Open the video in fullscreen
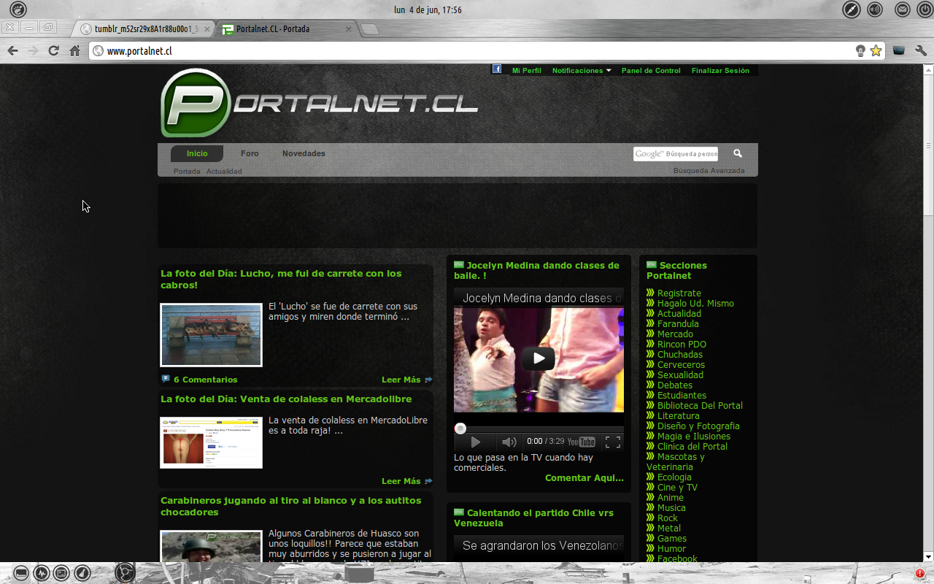Image resolution: width=934 pixels, height=584 pixels. tap(613, 442)
